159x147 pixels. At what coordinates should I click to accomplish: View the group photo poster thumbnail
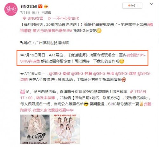point(65,129)
